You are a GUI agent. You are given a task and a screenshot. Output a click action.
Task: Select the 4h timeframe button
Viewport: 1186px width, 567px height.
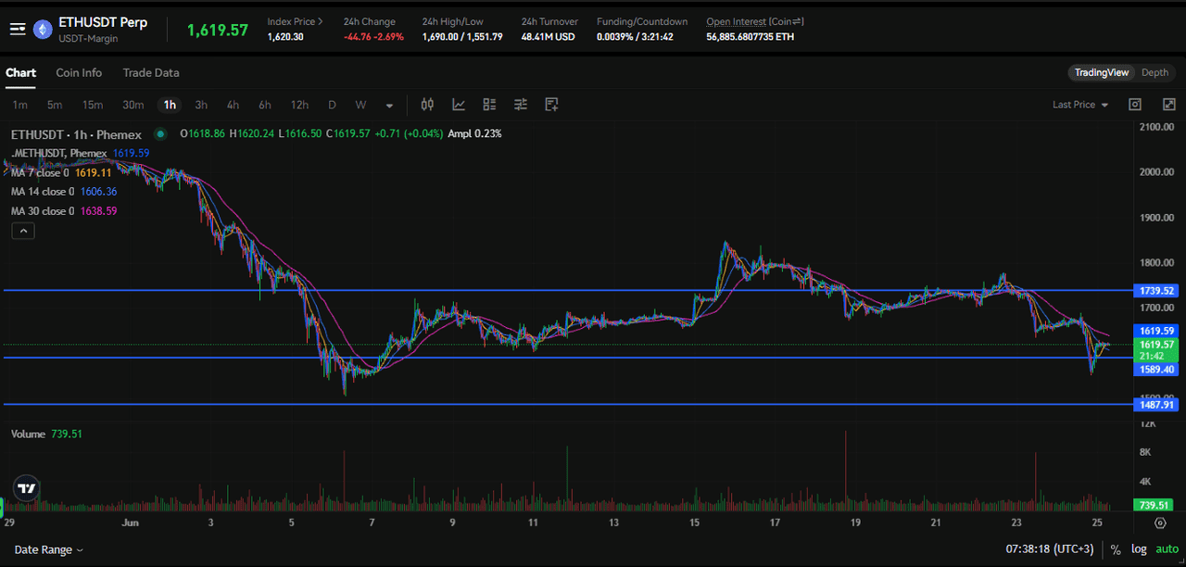point(233,105)
